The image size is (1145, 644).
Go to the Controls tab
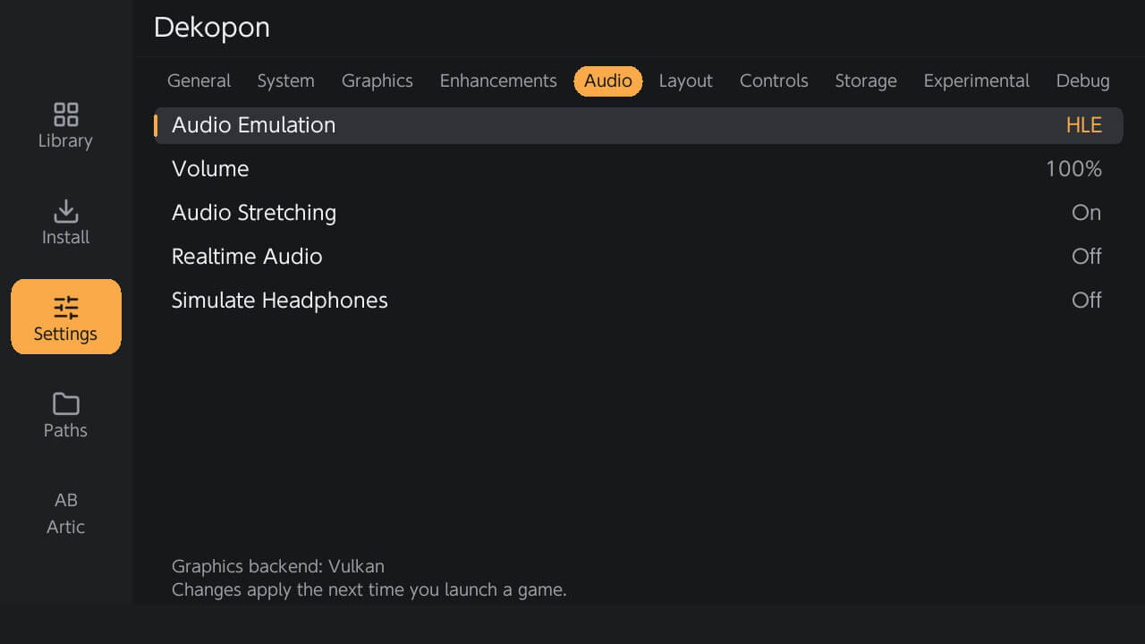pos(774,81)
